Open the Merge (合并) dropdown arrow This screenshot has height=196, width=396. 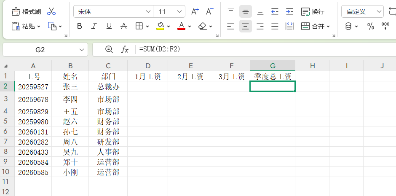point(328,26)
